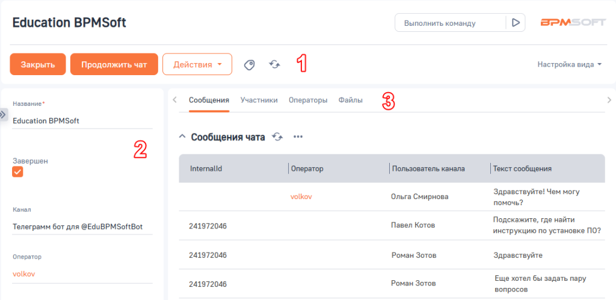Select InternalId 241972046 in Павел Котов row
Image resolution: width=616 pixels, height=300 pixels.
pyautogui.click(x=208, y=226)
